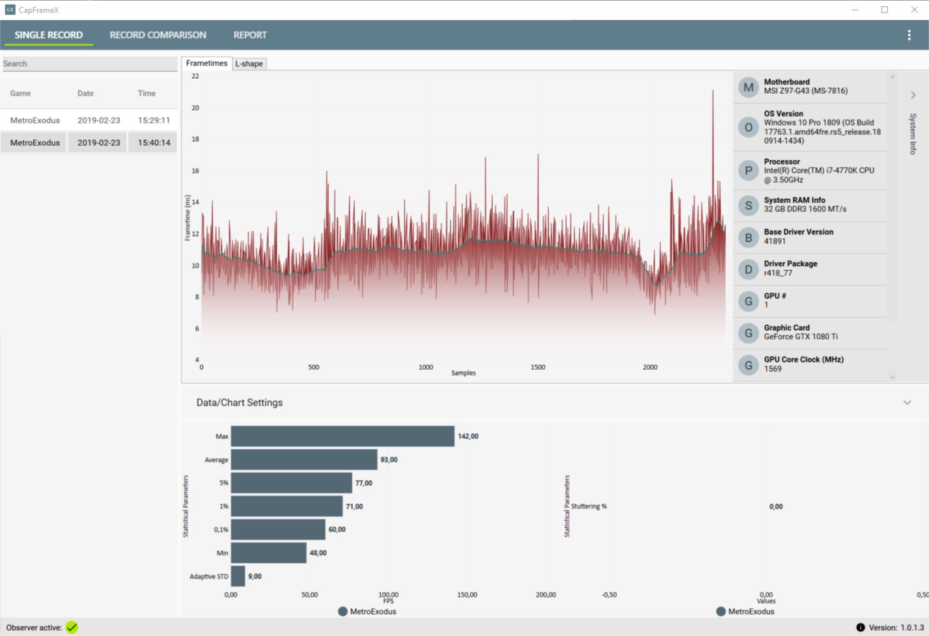Click the Average 93,00 FPS bar

304,460
